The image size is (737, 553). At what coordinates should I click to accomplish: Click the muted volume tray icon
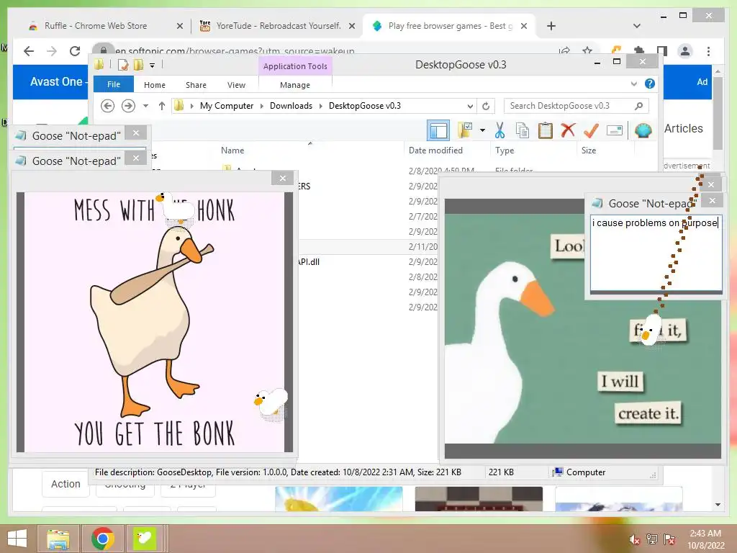[x=634, y=539]
